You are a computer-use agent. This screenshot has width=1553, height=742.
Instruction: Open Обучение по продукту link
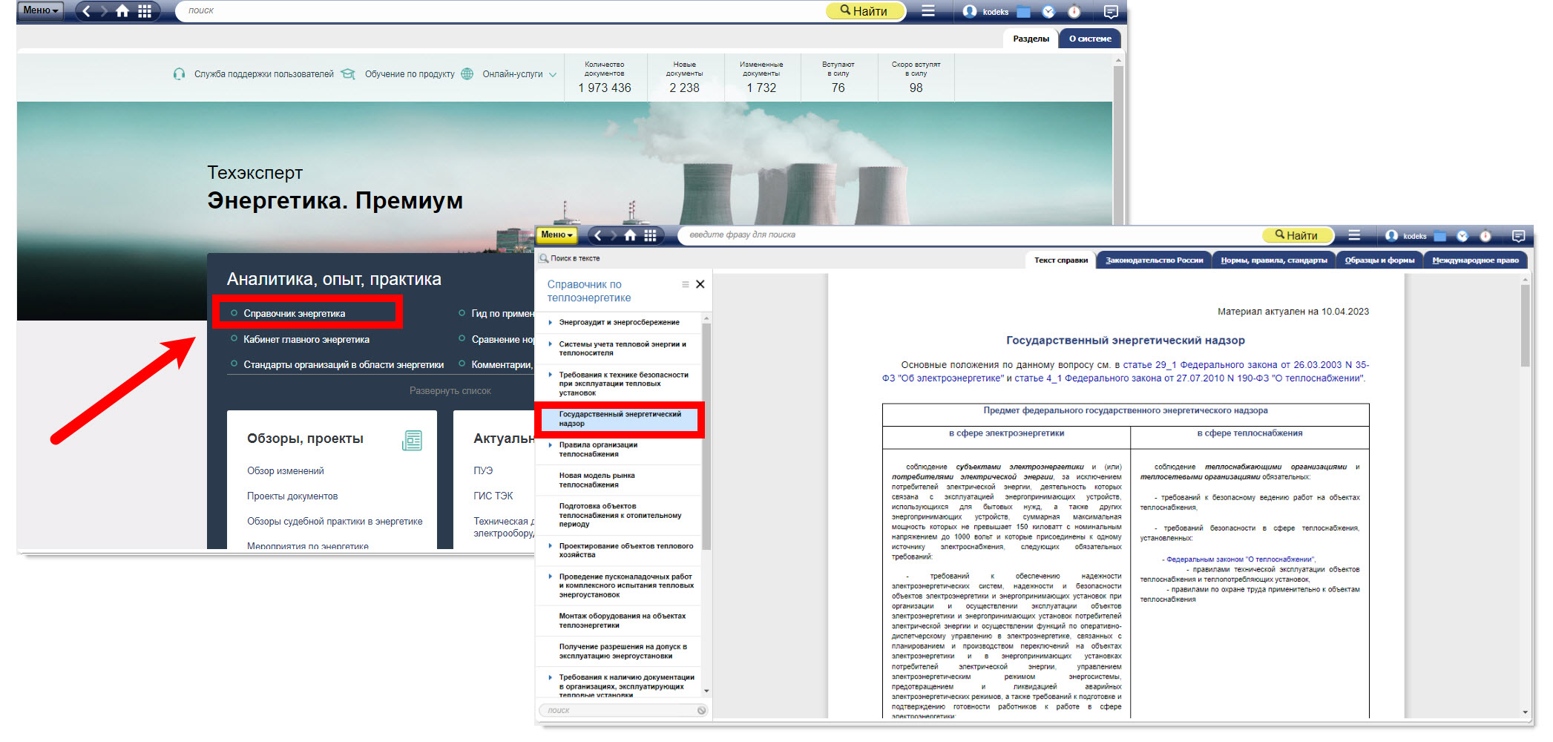tap(410, 74)
